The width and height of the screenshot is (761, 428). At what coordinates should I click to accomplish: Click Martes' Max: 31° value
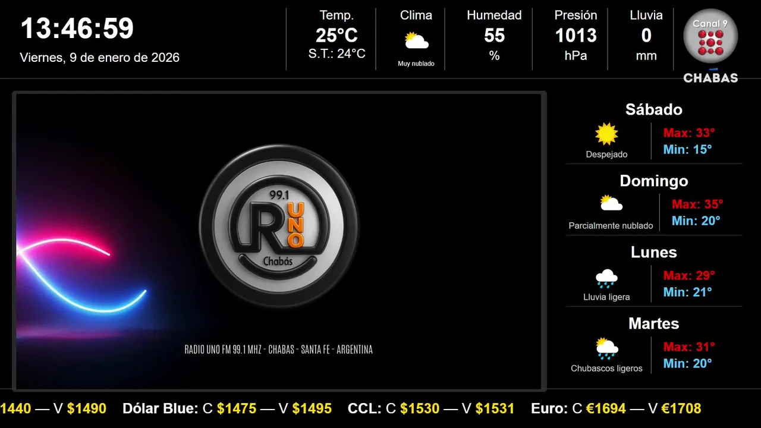coord(689,347)
